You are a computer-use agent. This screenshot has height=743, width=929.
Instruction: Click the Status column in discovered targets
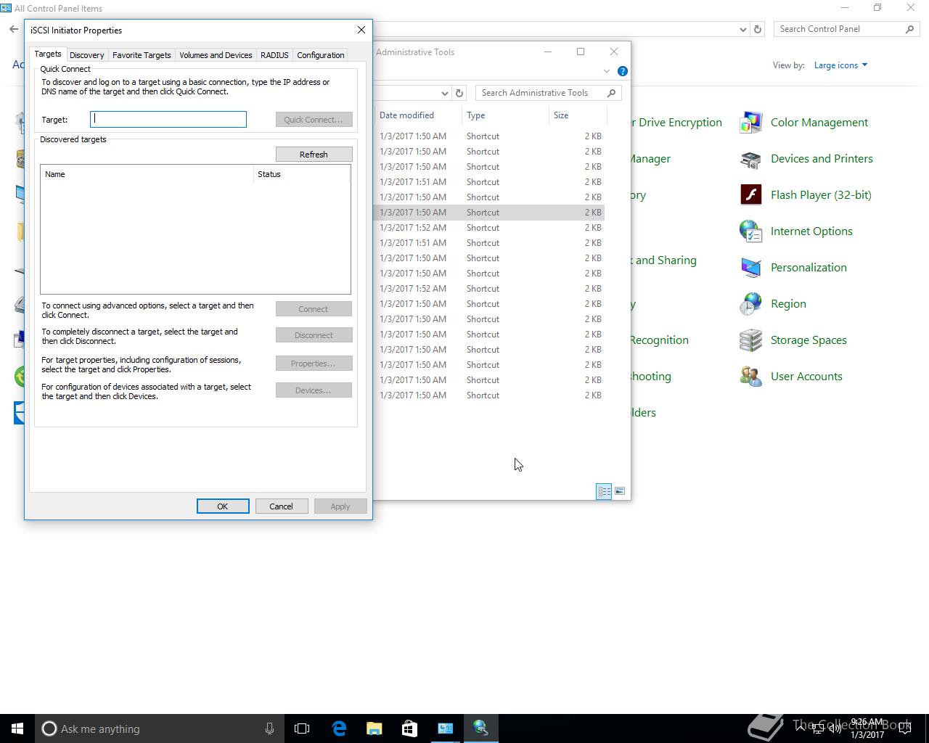(301, 174)
